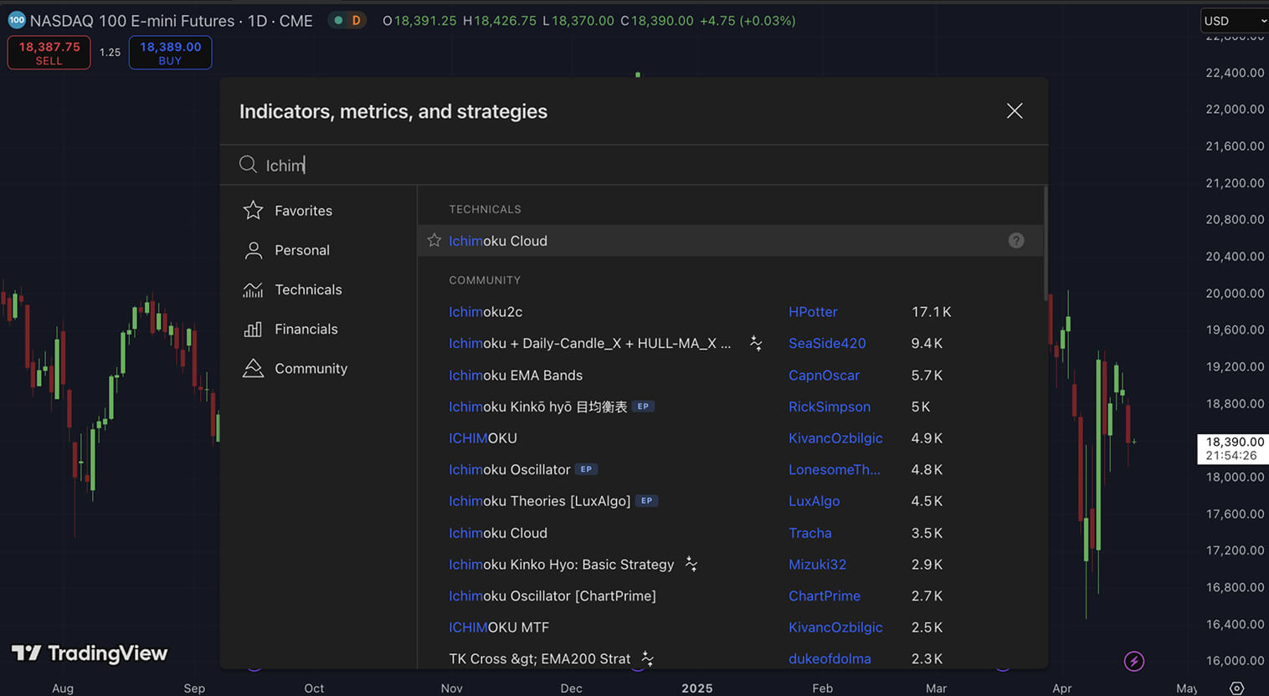Open the USD currency dropdown
Viewport: 1269px width, 696px height.
pyautogui.click(x=1235, y=21)
